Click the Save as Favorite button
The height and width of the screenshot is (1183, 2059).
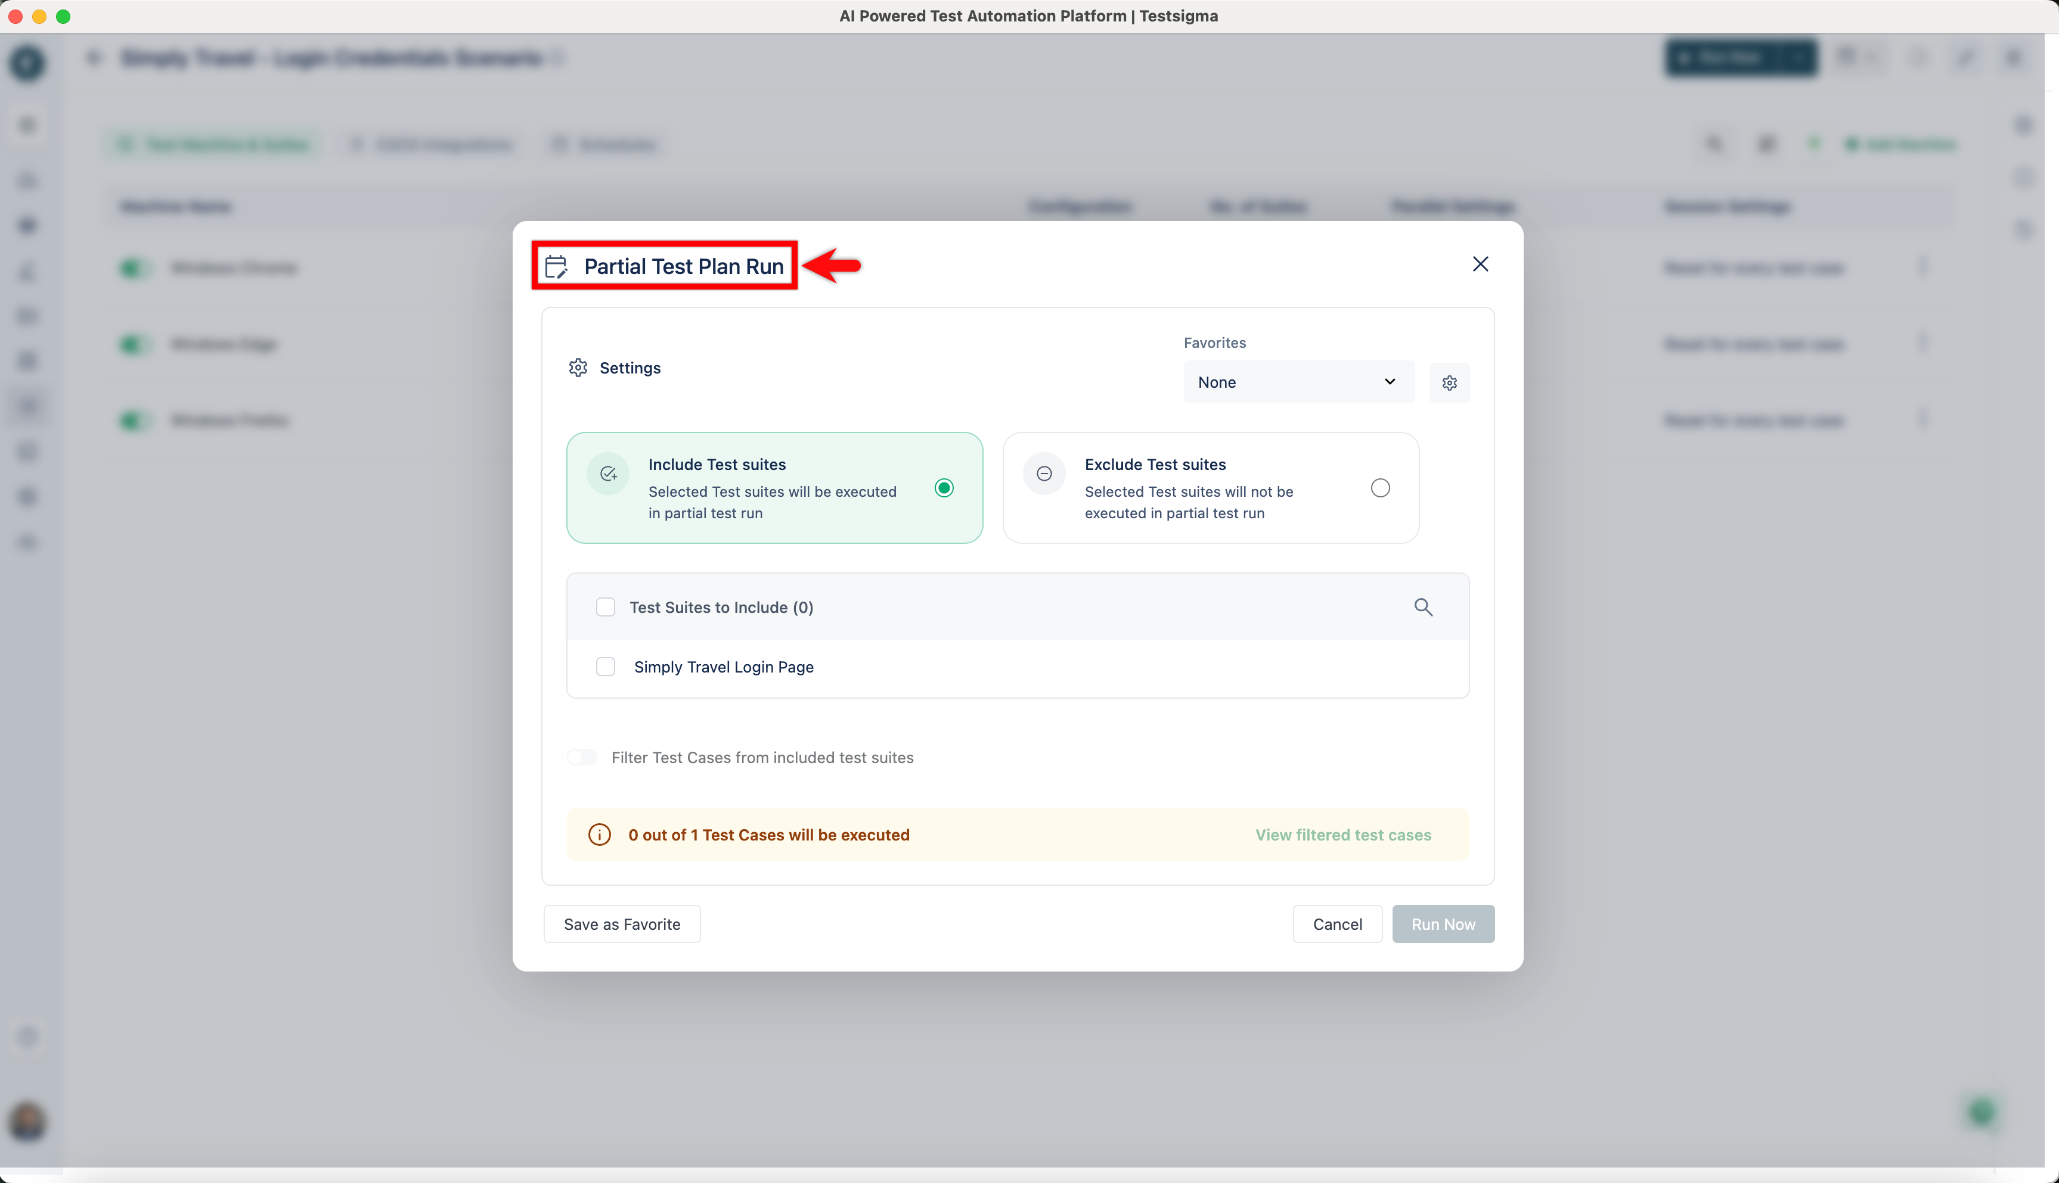click(622, 924)
